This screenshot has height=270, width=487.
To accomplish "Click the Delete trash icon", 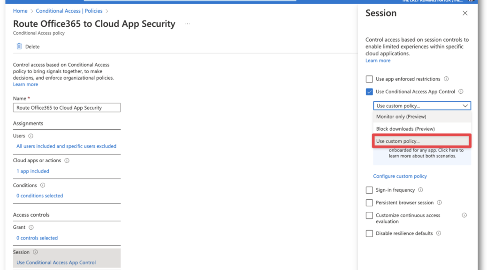I will point(19,46).
